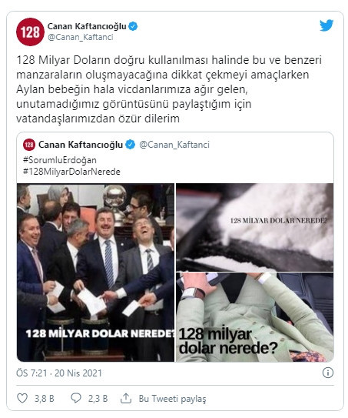
Task: Open the Canan Kaftancıoğlu profile name at top
Action: click(87, 26)
